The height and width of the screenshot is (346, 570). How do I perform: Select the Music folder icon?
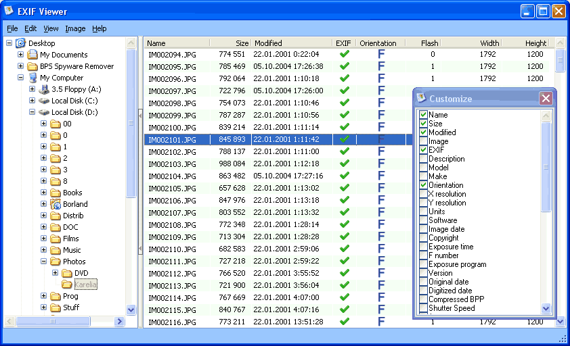pos(56,250)
